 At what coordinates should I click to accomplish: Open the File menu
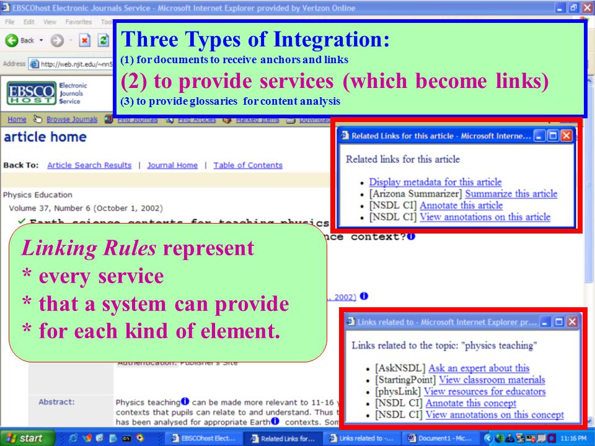[x=9, y=22]
